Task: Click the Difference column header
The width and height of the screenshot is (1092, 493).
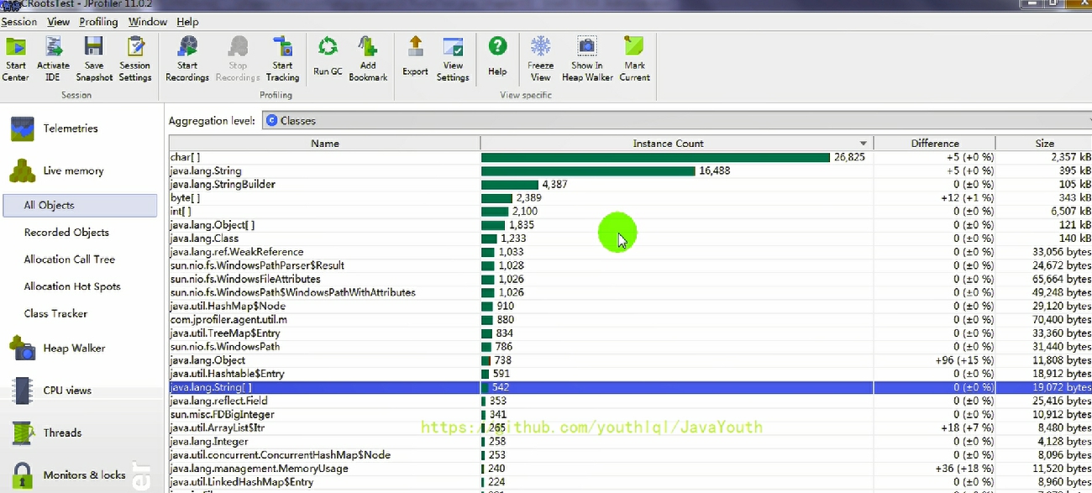Action: (x=934, y=144)
